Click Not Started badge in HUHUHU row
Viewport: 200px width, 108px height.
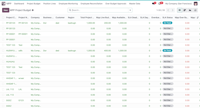click(168, 62)
